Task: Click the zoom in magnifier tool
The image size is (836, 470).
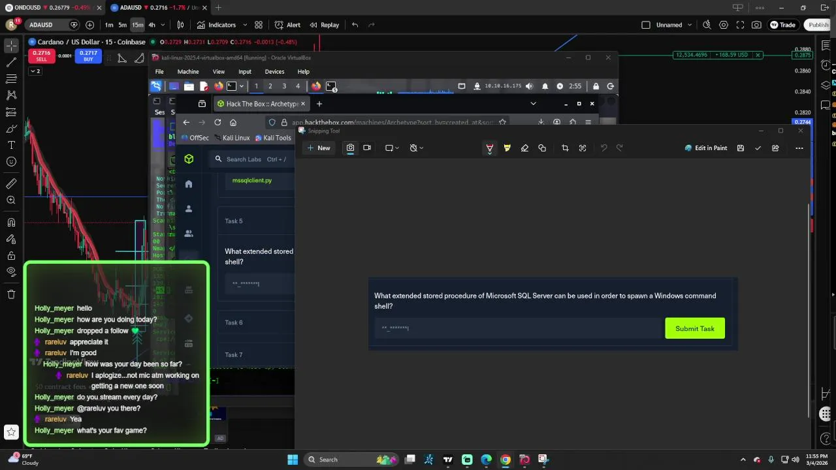Action: 11,200
